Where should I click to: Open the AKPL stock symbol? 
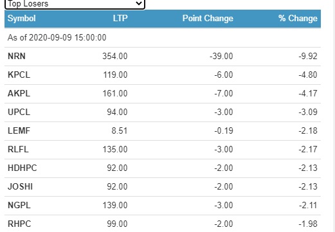tap(19, 94)
